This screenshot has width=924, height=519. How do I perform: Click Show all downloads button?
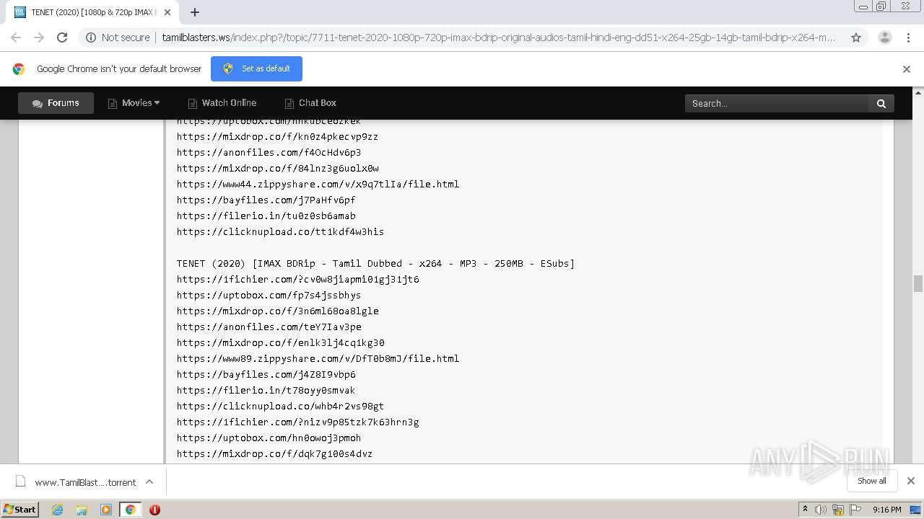[x=871, y=481]
